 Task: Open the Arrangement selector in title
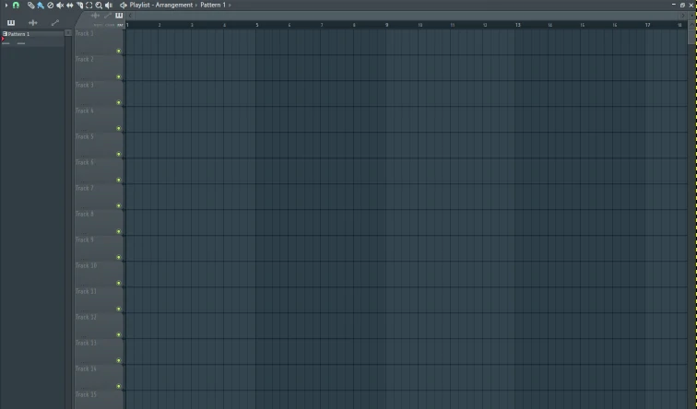(x=174, y=5)
